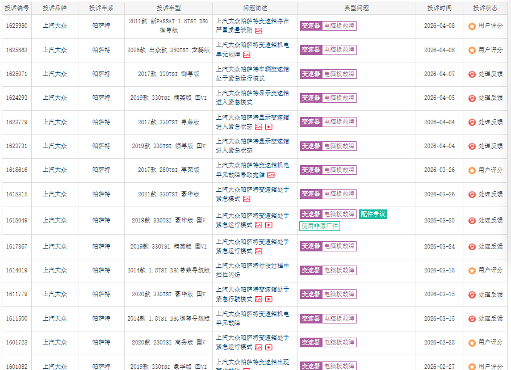Click orange star status icon for 1614019

pos(472,271)
